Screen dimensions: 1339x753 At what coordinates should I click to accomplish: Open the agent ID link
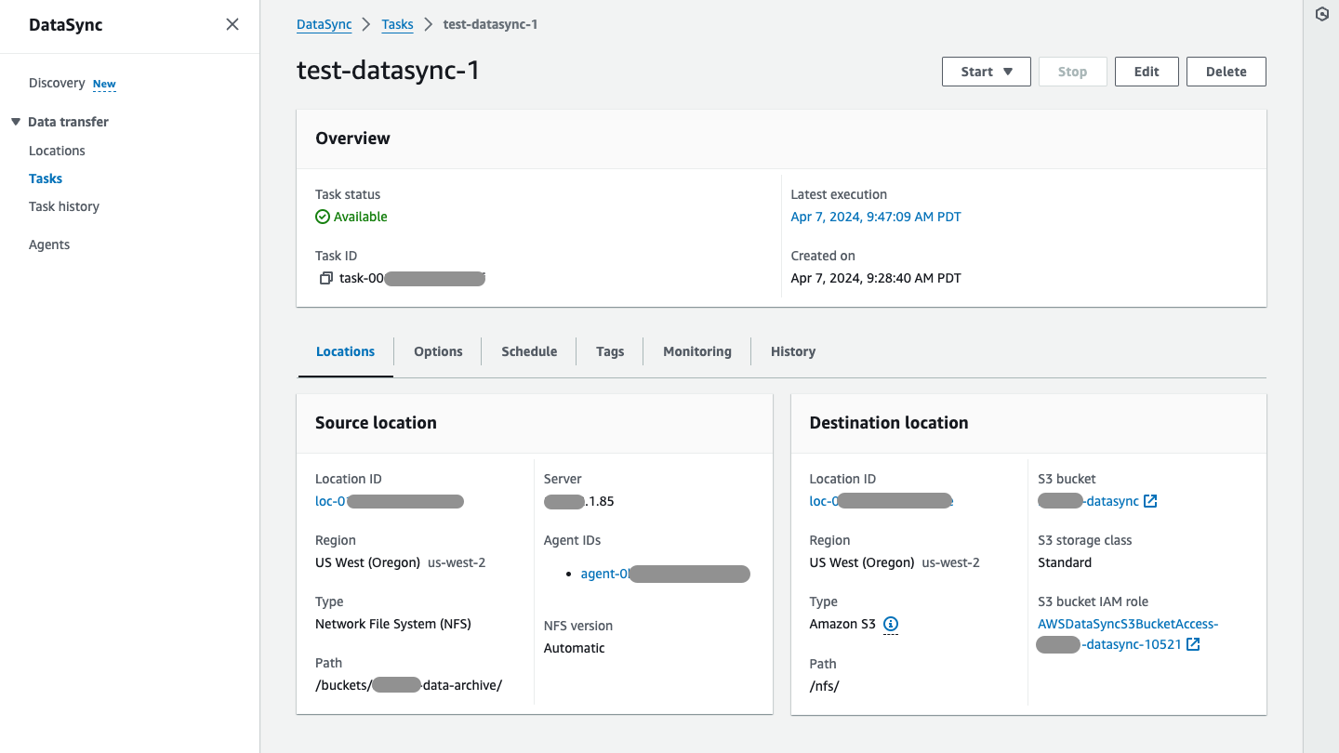pyautogui.click(x=665, y=574)
